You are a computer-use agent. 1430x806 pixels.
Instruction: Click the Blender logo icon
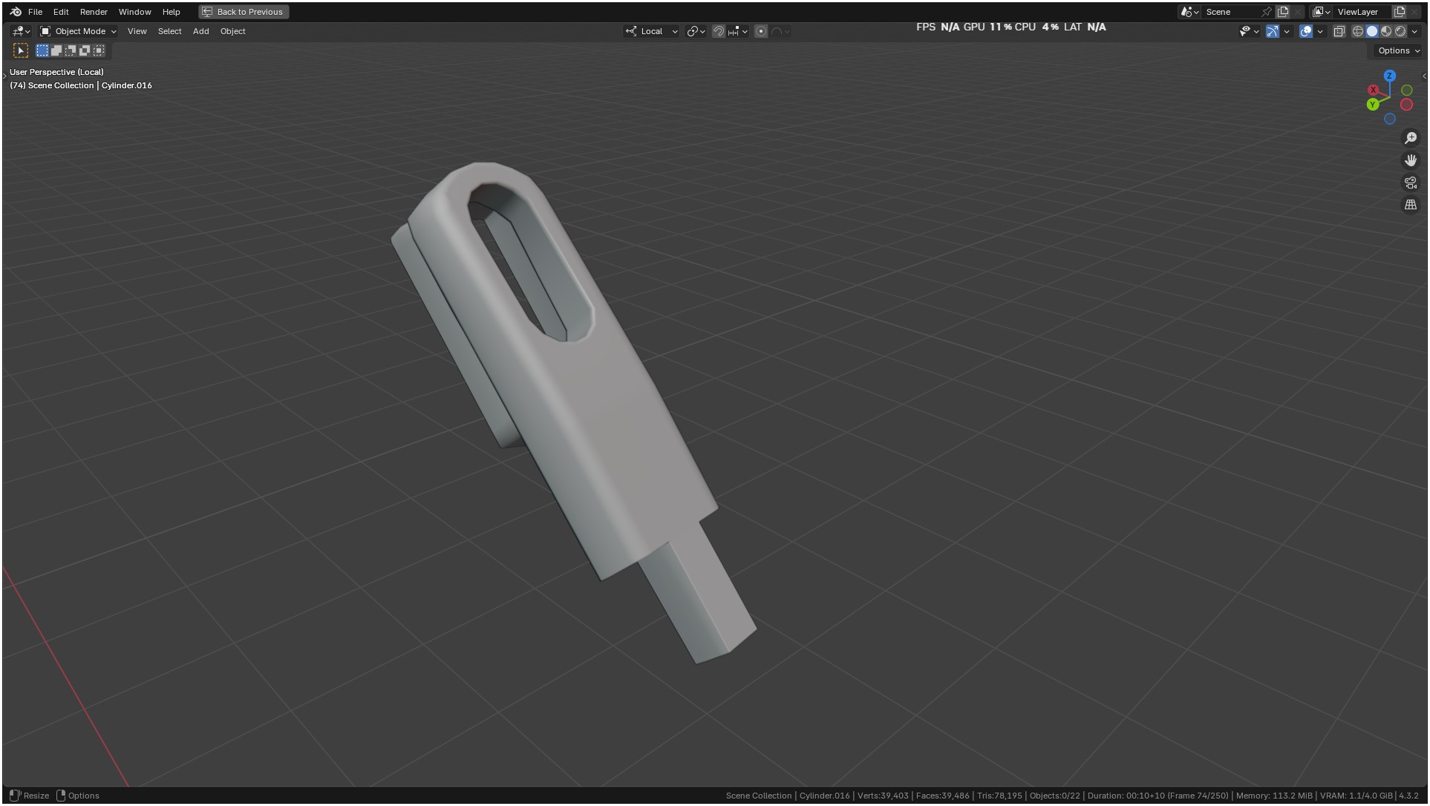coord(16,12)
